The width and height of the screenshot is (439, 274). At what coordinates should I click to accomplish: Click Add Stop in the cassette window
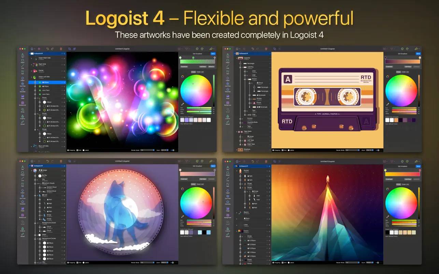tap(408, 67)
